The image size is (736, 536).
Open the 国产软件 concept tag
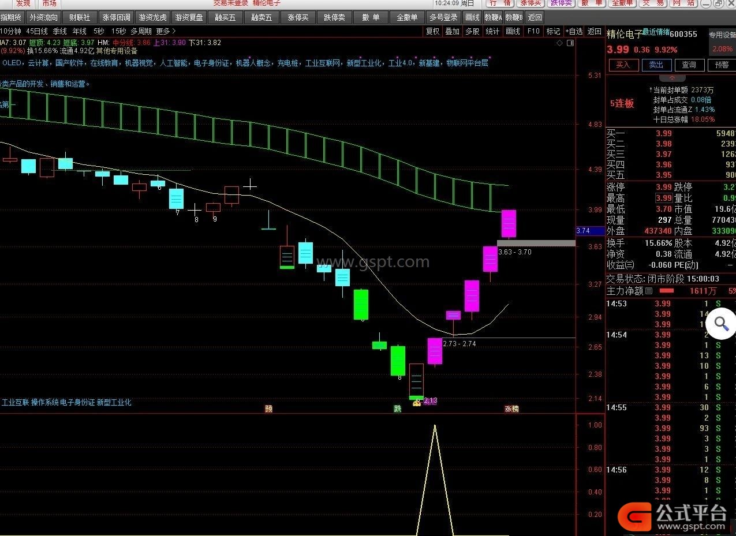pos(70,63)
